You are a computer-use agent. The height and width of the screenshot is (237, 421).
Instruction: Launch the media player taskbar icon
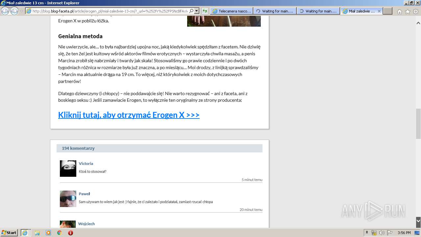tap(48, 233)
